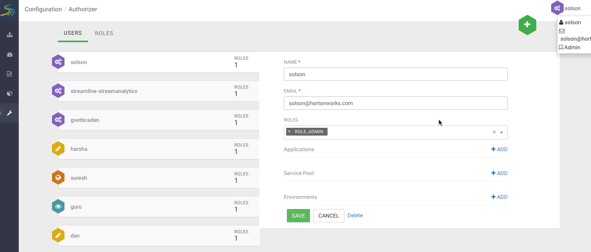Click guru's teal eye hexagon icon
This screenshot has height=252, width=591.
pos(58,206)
